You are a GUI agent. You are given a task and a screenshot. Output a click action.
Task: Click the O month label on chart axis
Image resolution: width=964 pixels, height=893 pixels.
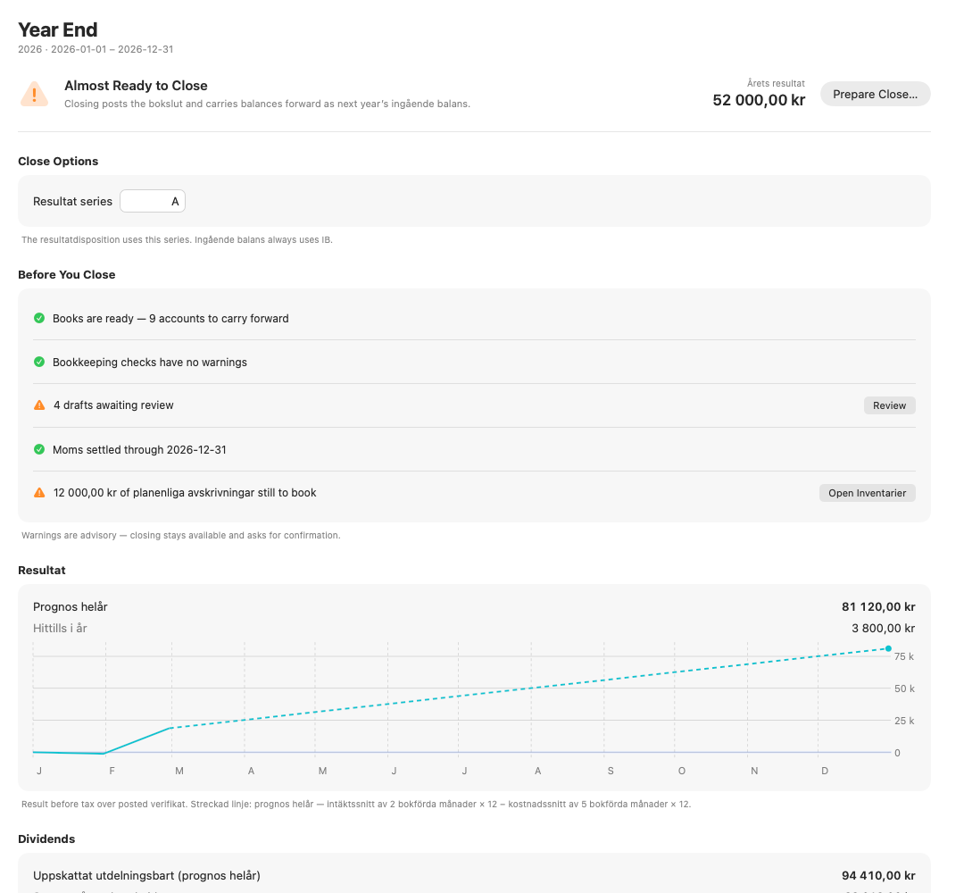pos(681,771)
